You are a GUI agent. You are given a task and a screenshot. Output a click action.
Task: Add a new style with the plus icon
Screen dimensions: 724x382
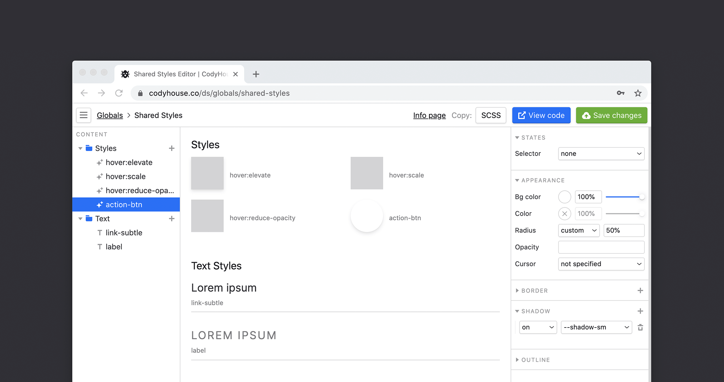coord(172,148)
